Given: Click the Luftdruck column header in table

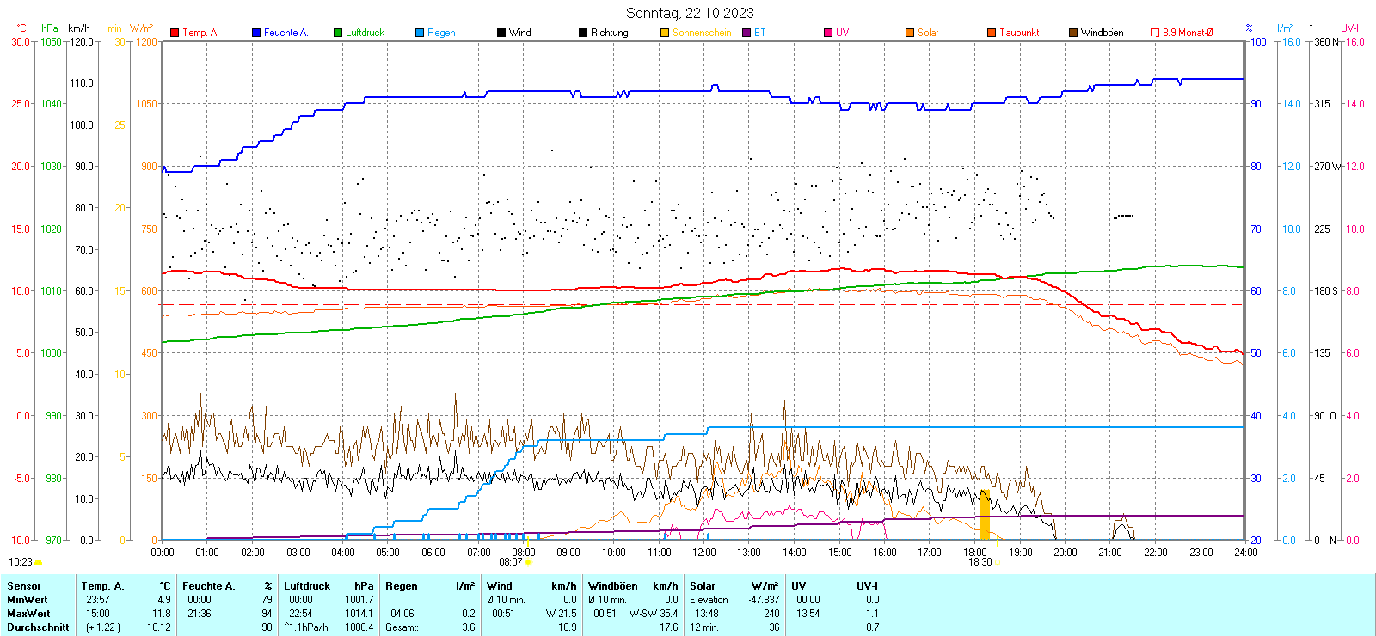Looking at the screenshot, I should pyautogui.click(x=307, y=586).
